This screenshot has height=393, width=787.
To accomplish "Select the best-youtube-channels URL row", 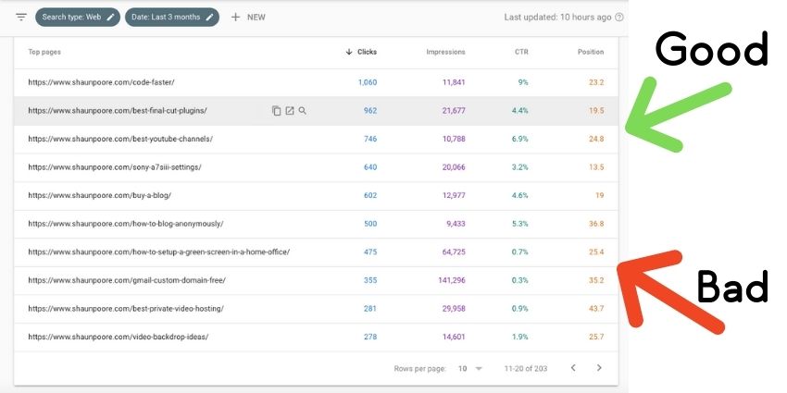I will (317, 139).
